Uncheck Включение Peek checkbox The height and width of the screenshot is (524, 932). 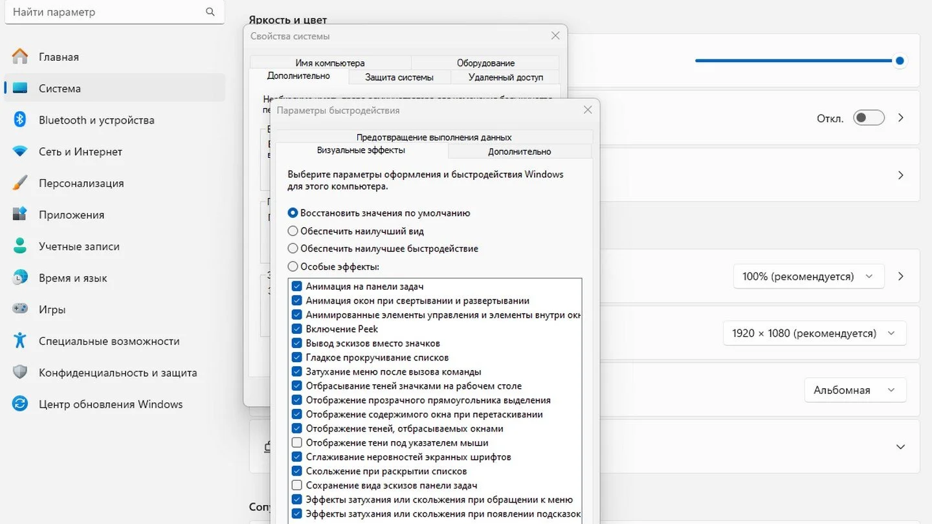tap(296, 329)
